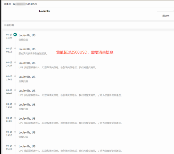Image resolution: width=174 pixels, height=154 pixels.
Task: Click the UPS customs message at 03-16 00:46
Action: click(x=70, y=95)
